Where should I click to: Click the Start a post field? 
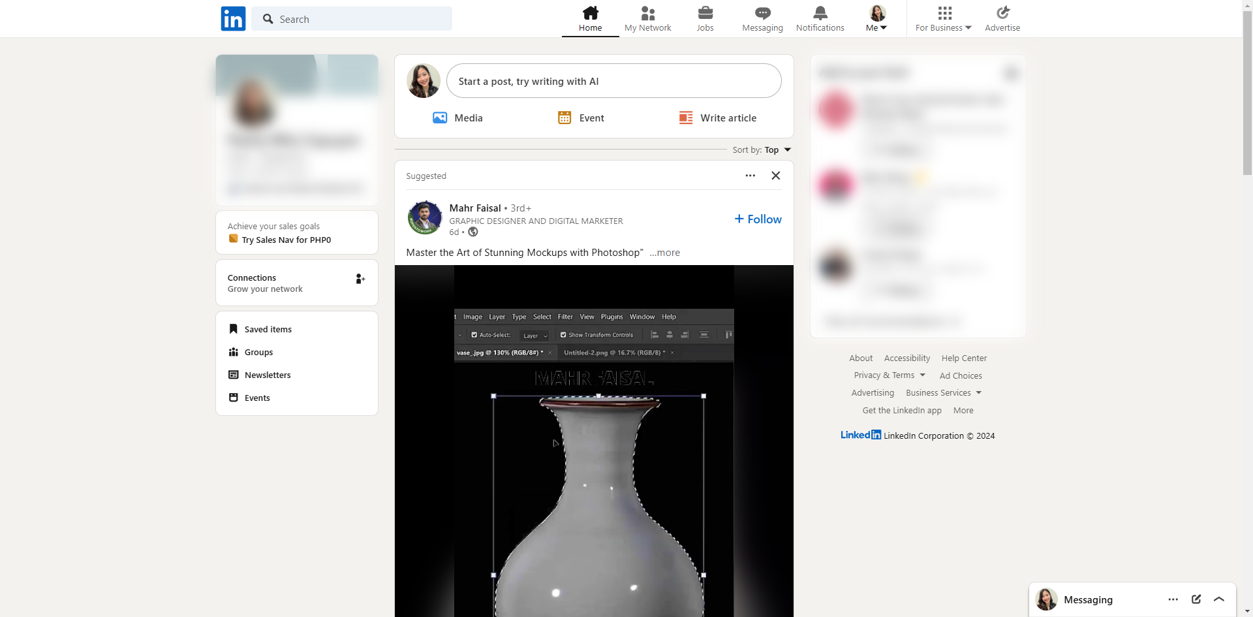pos(613,82)
